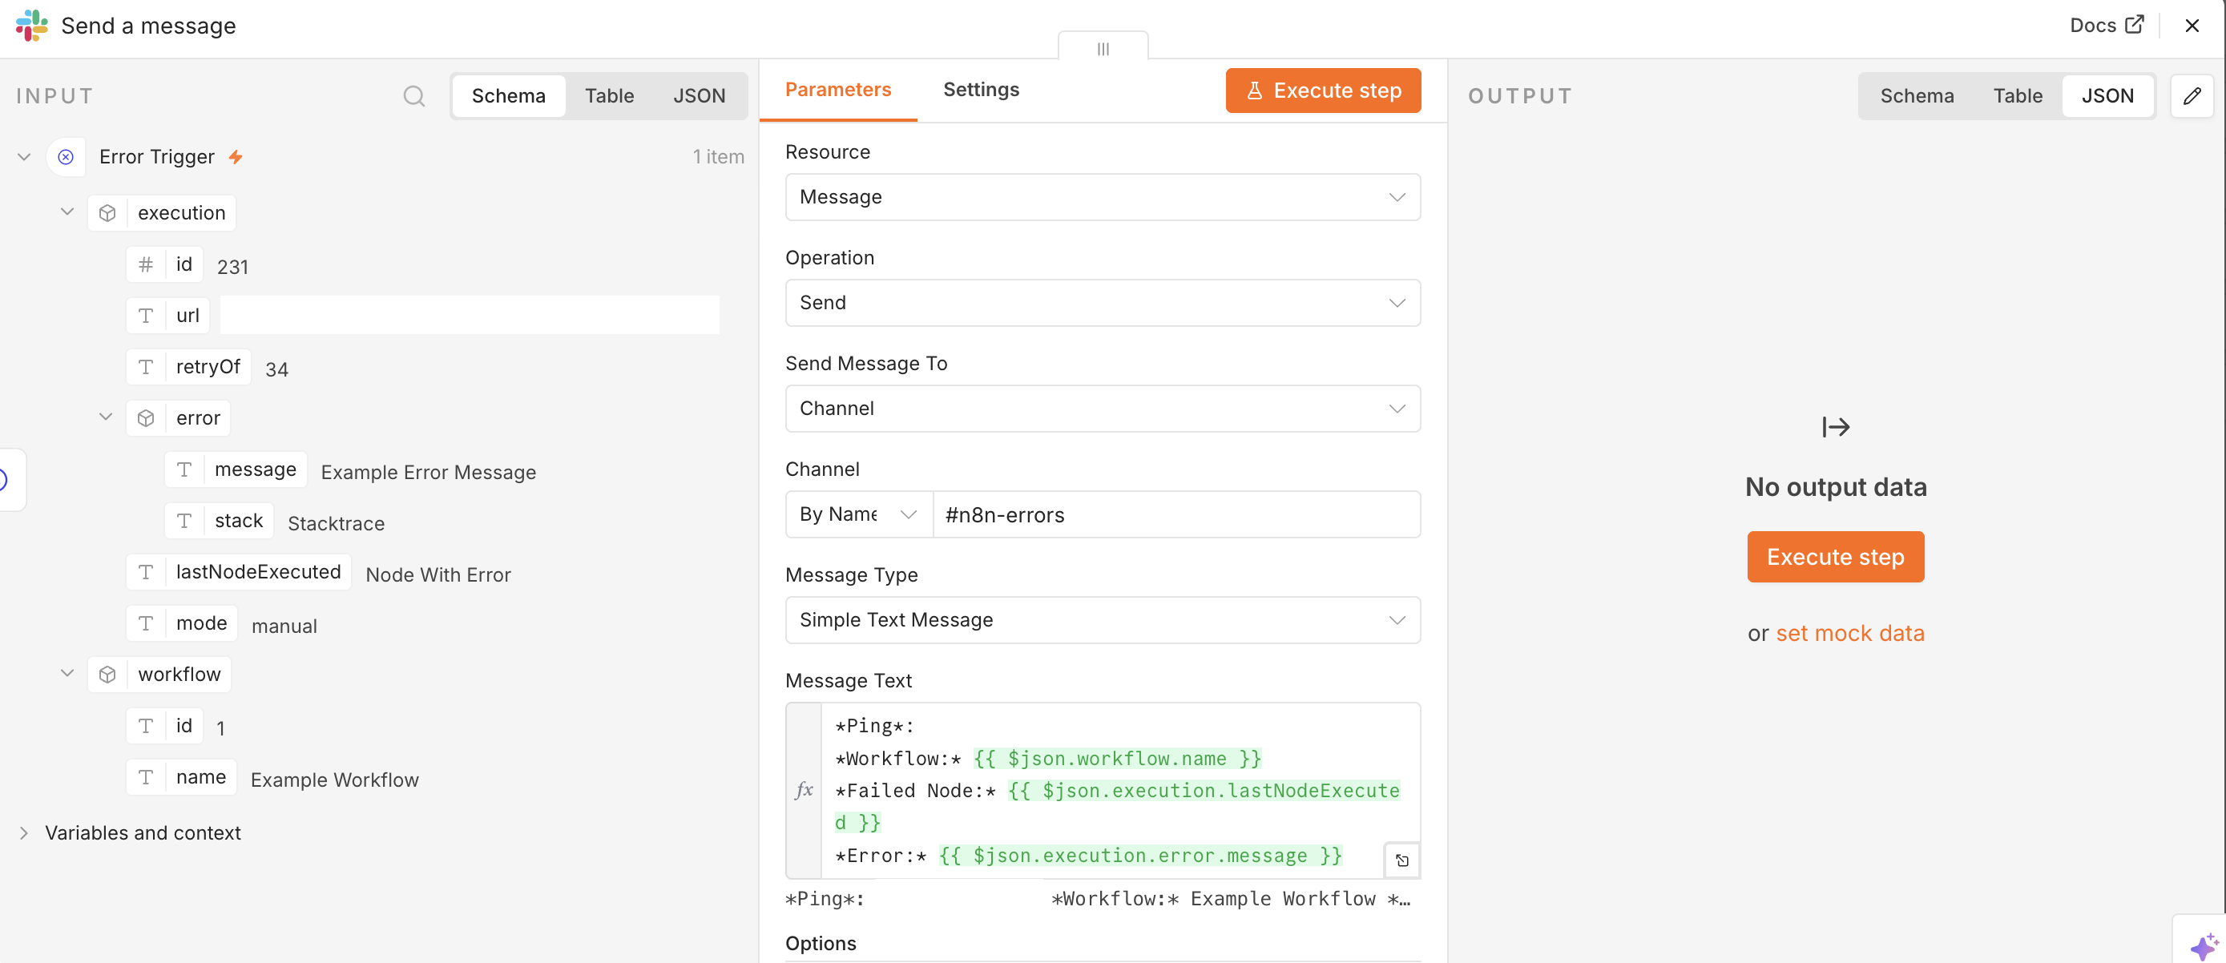
Task: Click the text type icon beside retryOf
Action: tap(146, 367)
